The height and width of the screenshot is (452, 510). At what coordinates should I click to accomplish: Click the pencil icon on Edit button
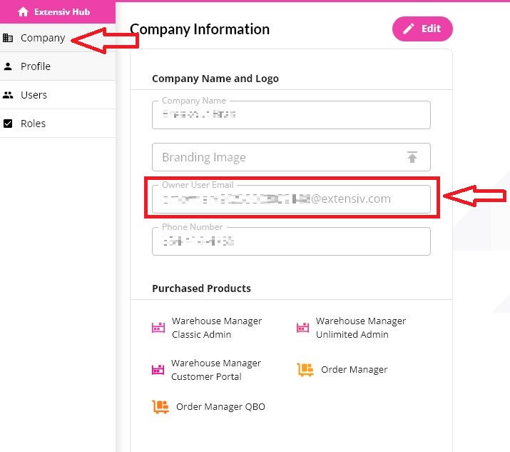[409, 29]
